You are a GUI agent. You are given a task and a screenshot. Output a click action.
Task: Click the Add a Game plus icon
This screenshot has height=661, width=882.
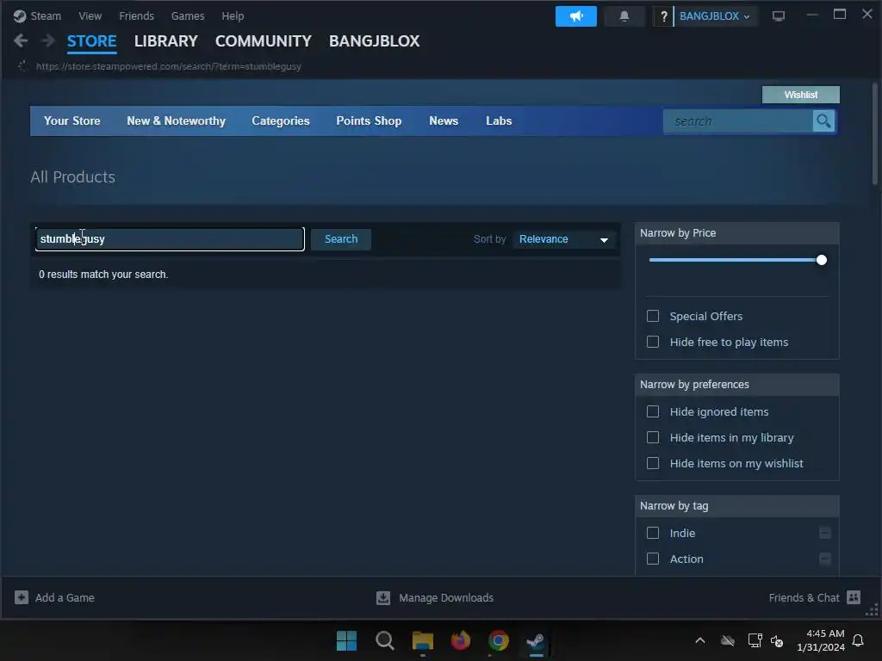coord(22,597)
